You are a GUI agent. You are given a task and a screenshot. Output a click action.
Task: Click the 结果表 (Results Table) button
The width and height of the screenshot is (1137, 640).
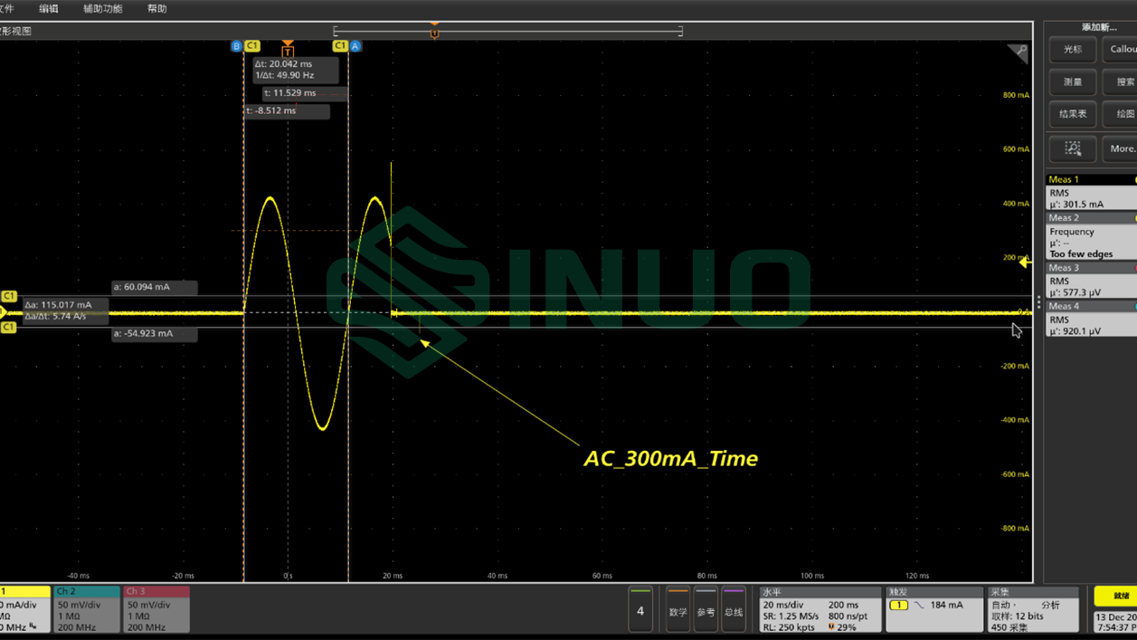point(1072,114)
